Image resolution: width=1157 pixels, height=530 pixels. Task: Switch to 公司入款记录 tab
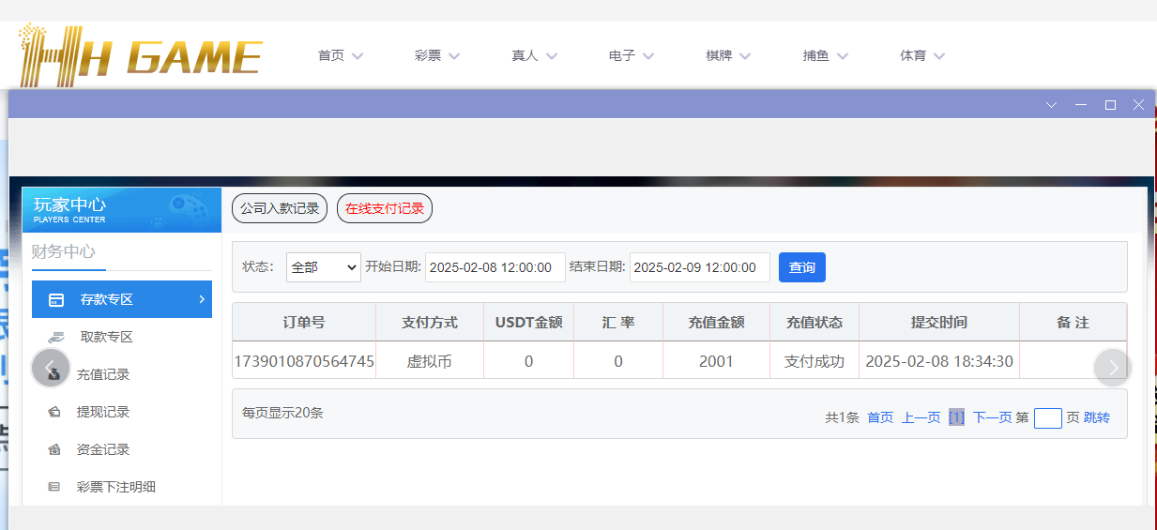(280, 208)
